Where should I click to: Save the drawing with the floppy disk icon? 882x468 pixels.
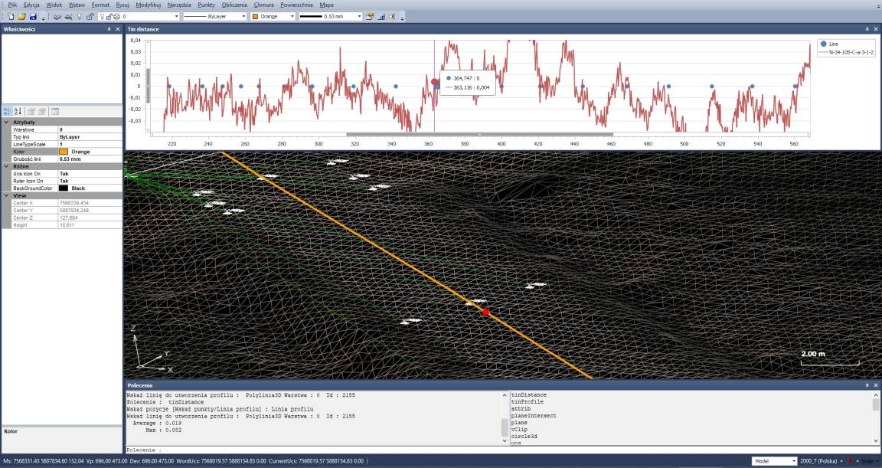pos(33,16)
